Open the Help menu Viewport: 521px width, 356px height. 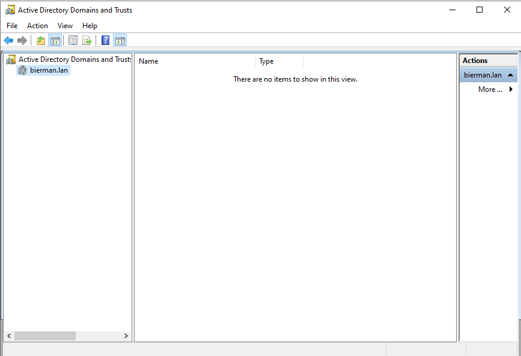coord(90,26)
